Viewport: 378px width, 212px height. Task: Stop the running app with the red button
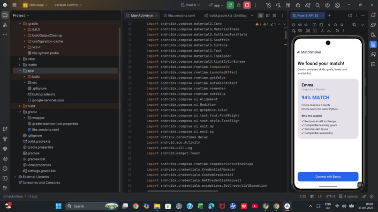(247, 5)
